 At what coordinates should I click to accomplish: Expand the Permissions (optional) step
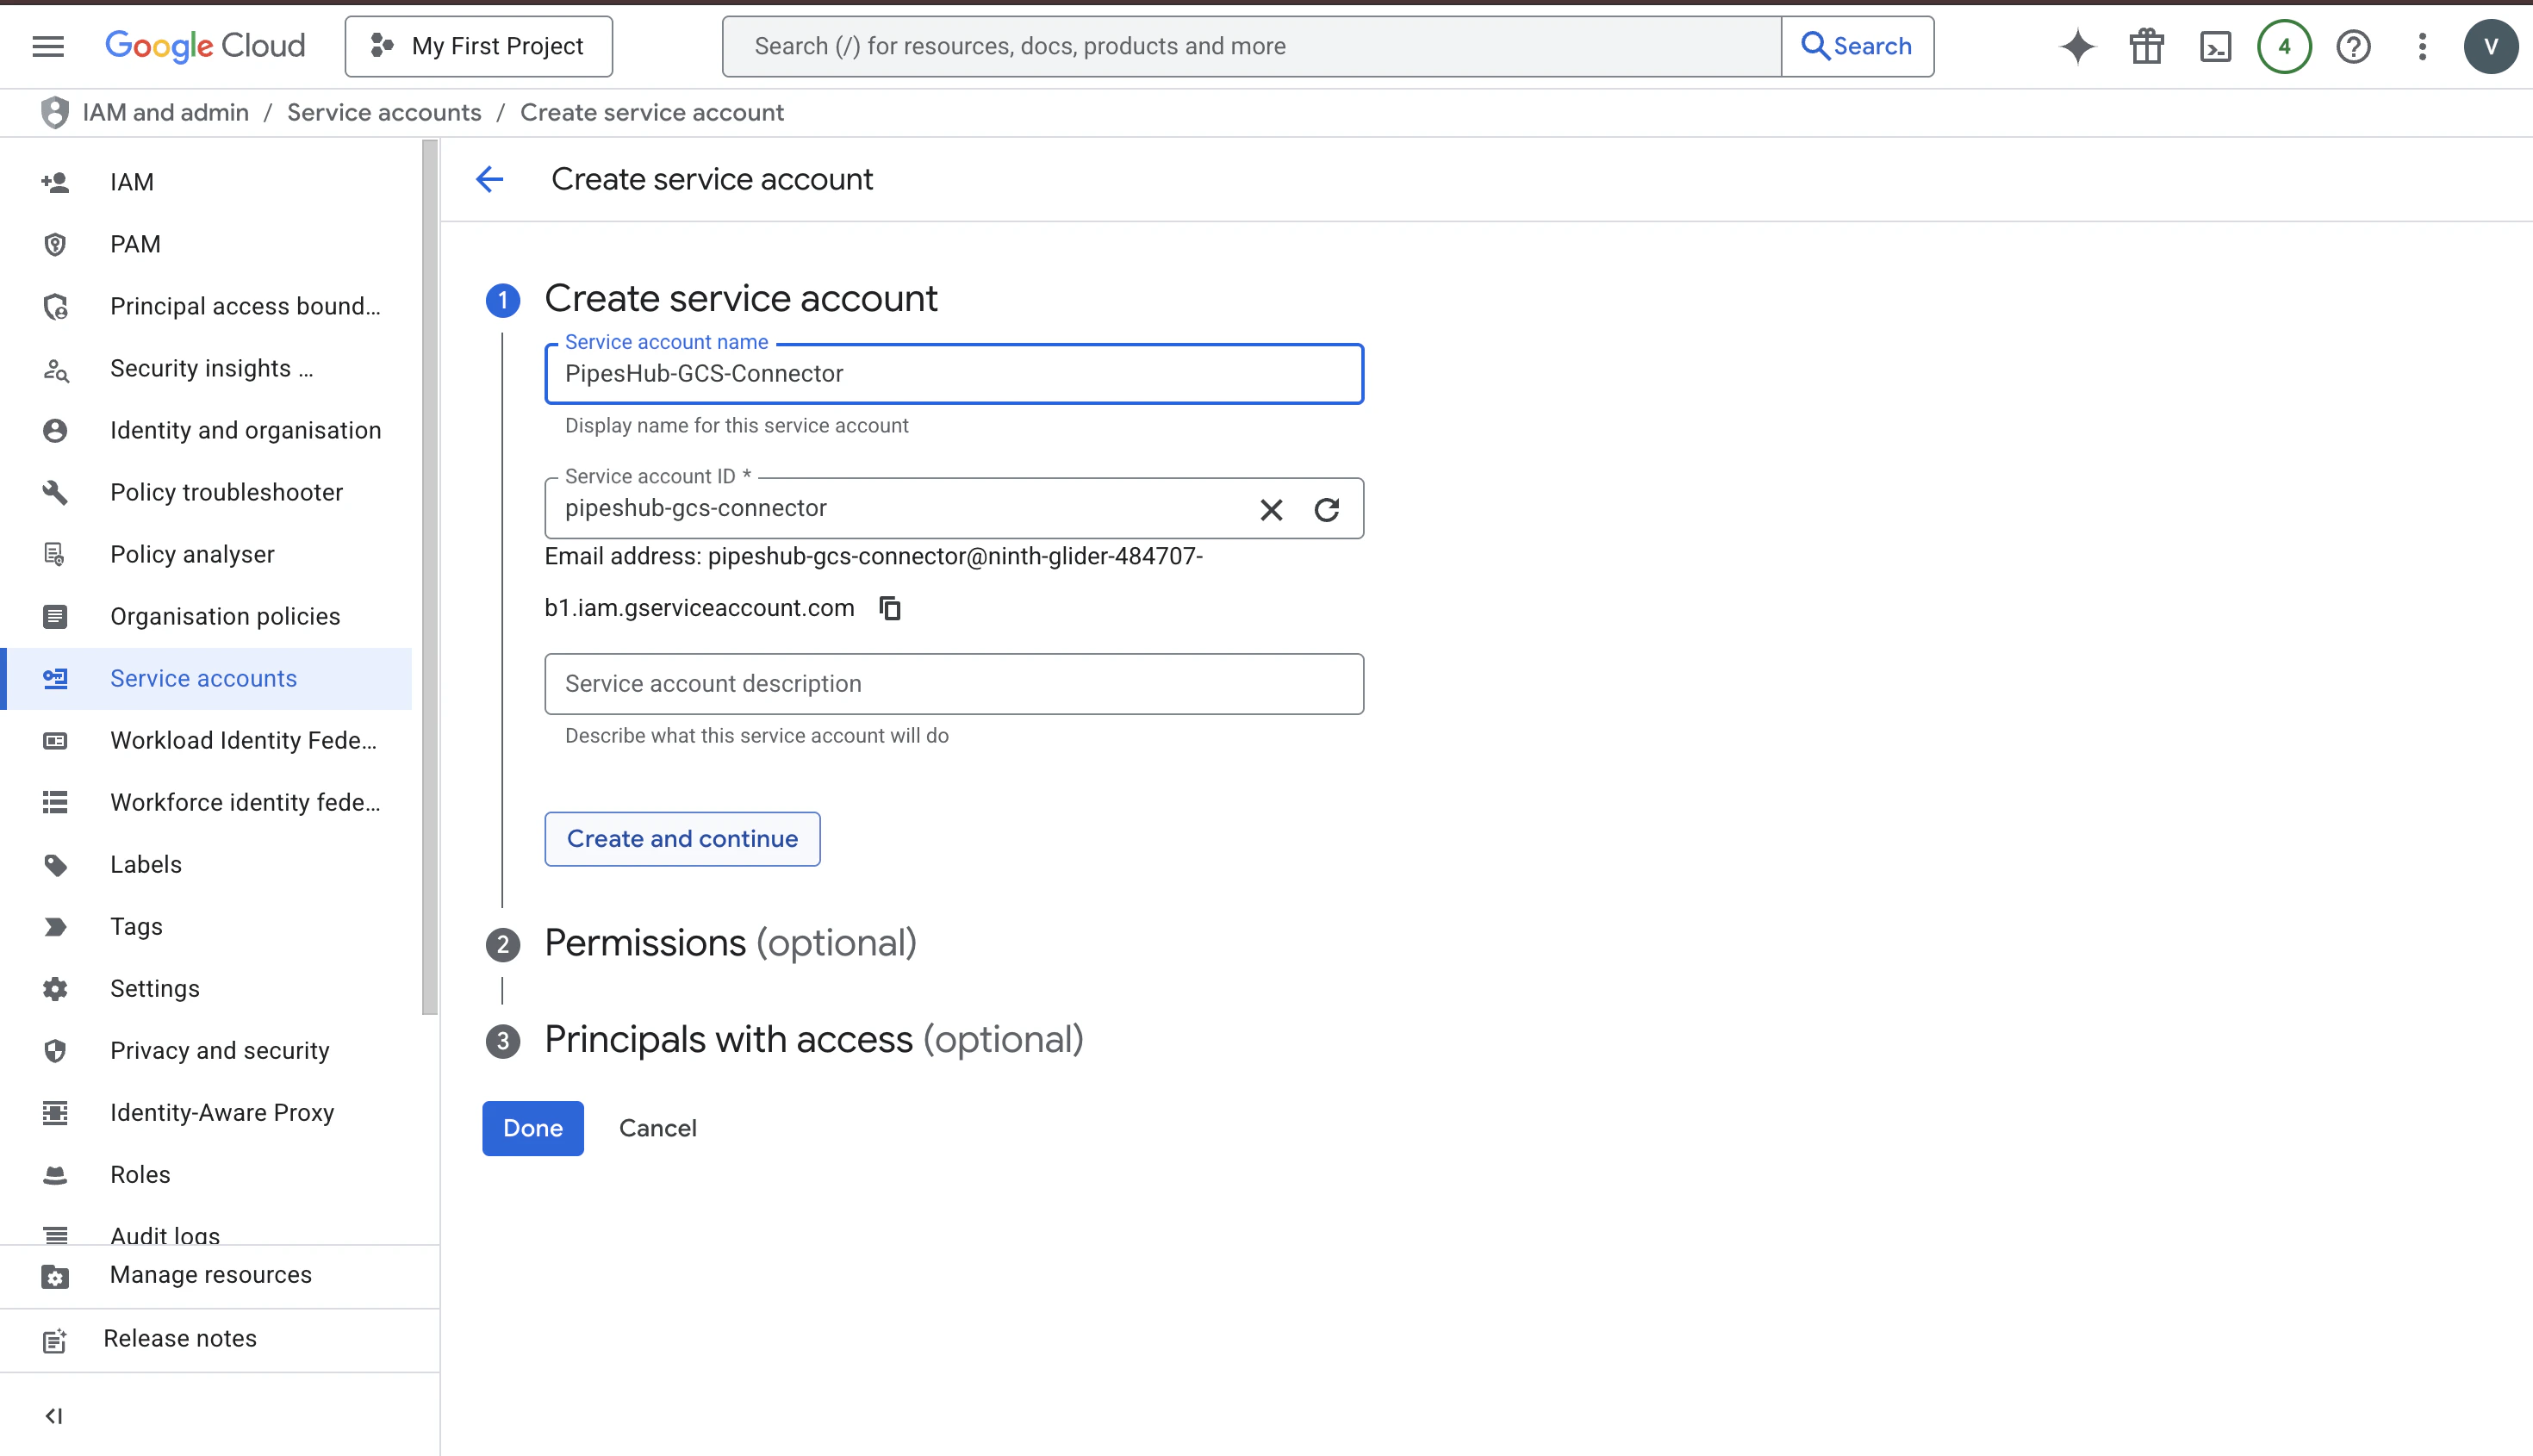tap(730, 943)
